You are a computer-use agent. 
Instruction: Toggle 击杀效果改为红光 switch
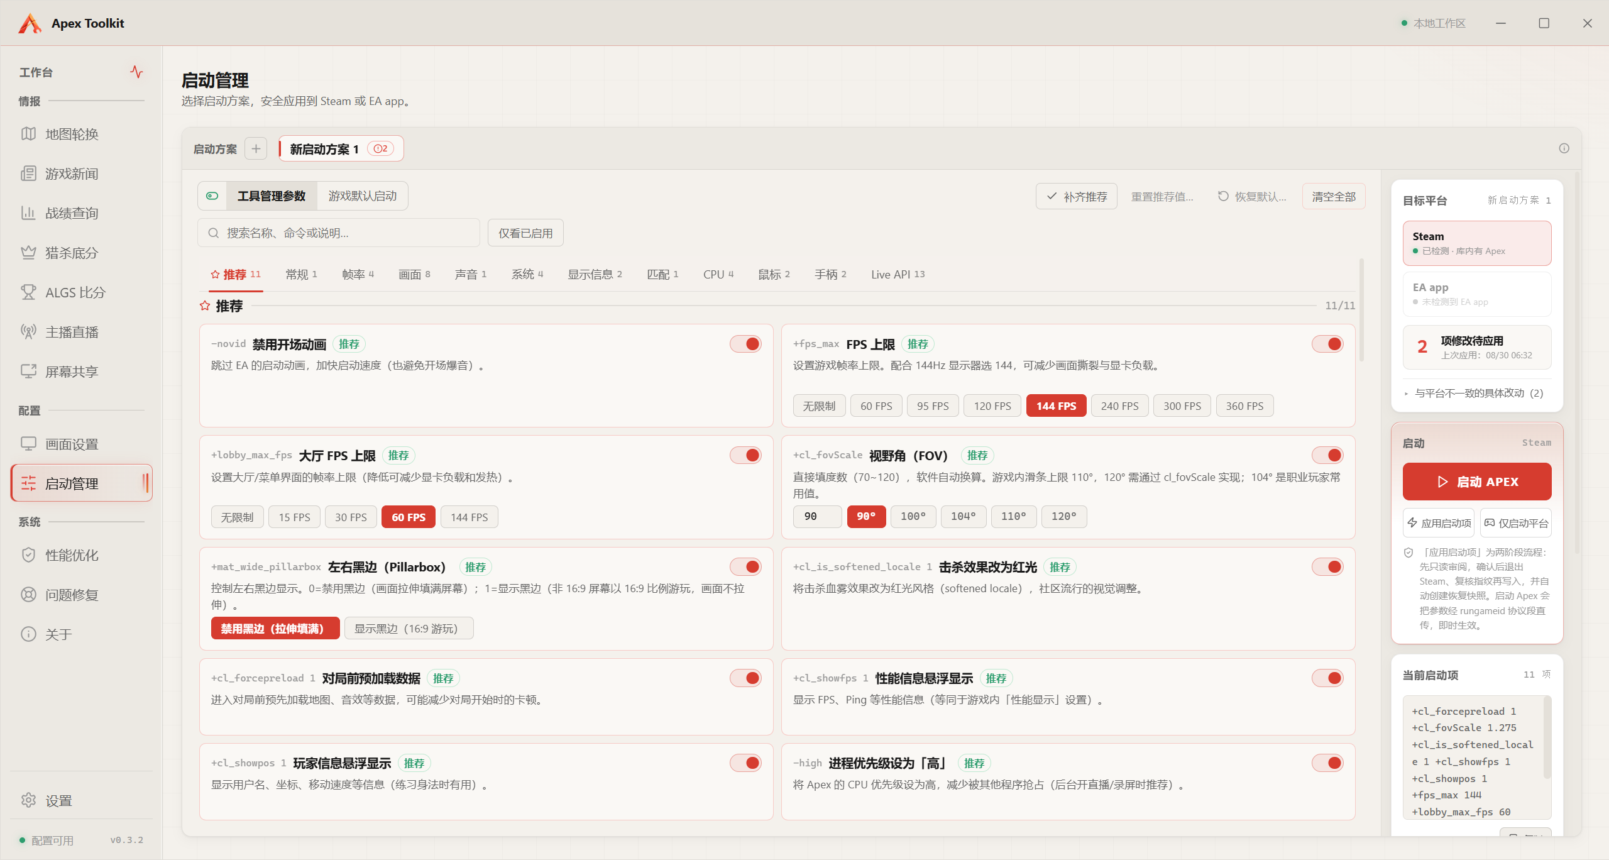(1327, 566)
